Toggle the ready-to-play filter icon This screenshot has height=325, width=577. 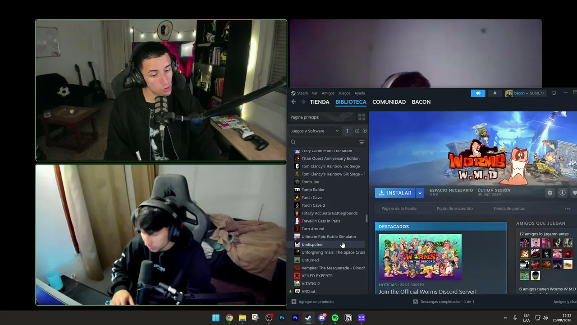(x=365, y=131)
